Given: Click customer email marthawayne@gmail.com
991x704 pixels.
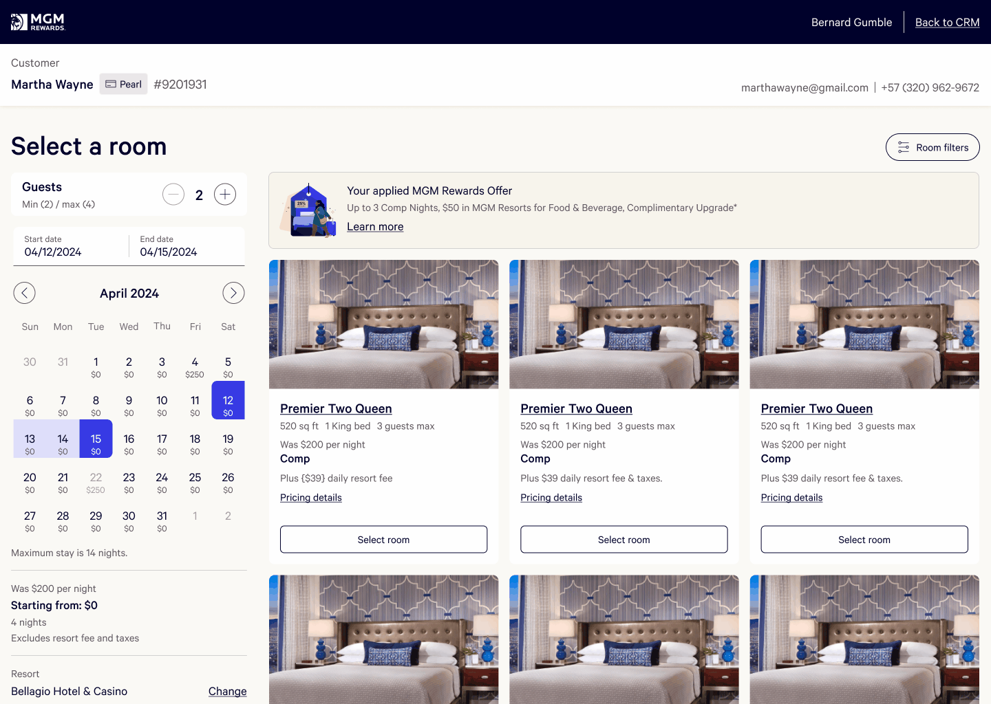Looking at the screenshot, I should coord(804,87).
